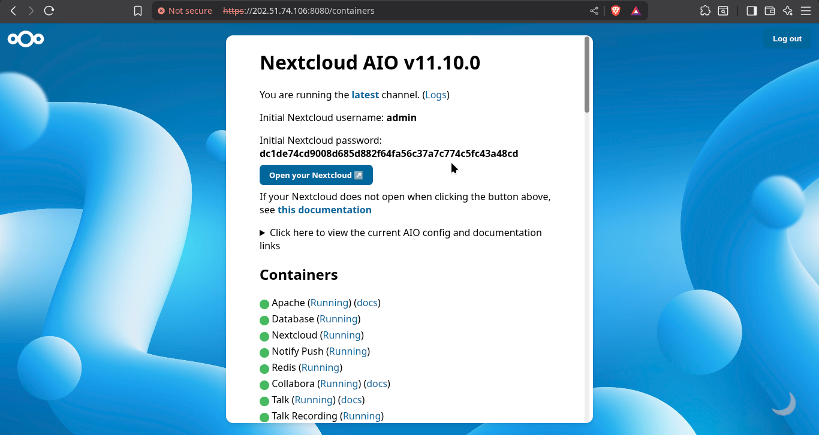Open the docs link beside Collabora

[x=377, y=383]
